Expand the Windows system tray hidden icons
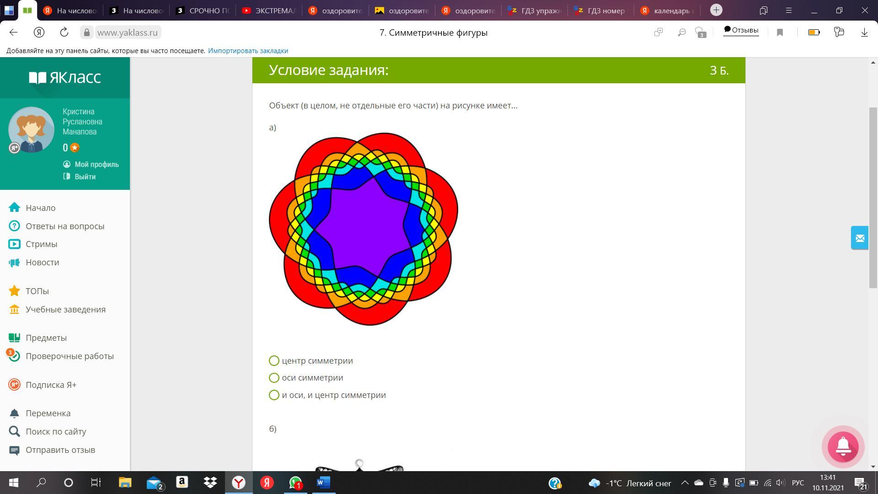Image resolution: width=878 pixels, height=494 pixels. coord(685,483)
